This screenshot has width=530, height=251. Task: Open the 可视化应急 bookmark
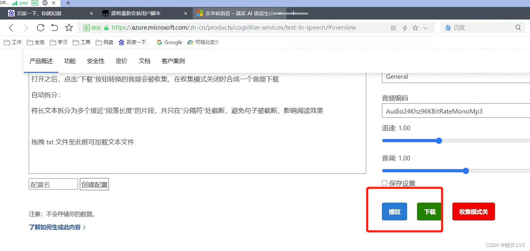click(x=203, y=42)
